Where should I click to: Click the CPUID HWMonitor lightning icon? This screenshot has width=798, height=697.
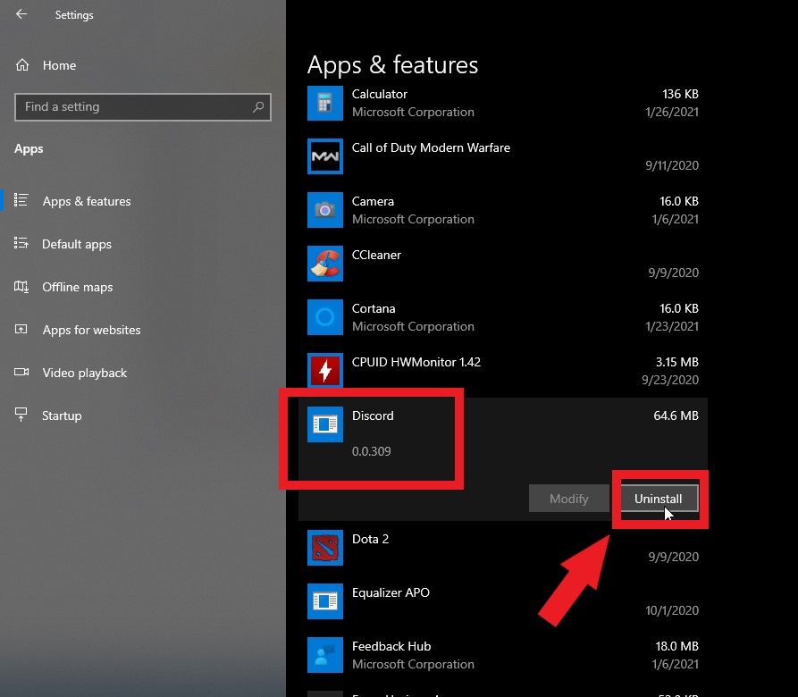(x=324, y=371)
